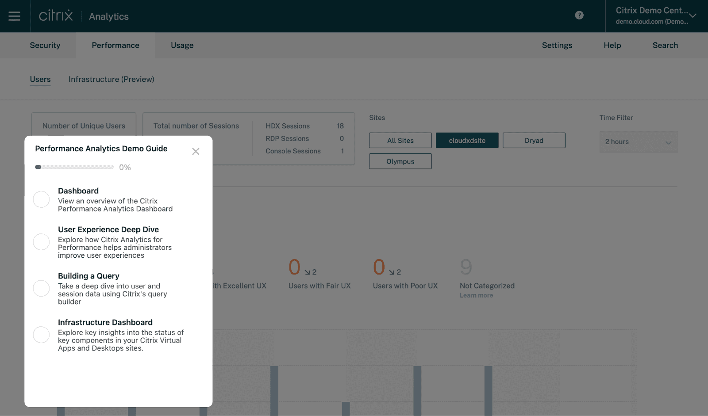Open the User Experience Deep Dive title
708x416 pixels.
coord(108,229)
